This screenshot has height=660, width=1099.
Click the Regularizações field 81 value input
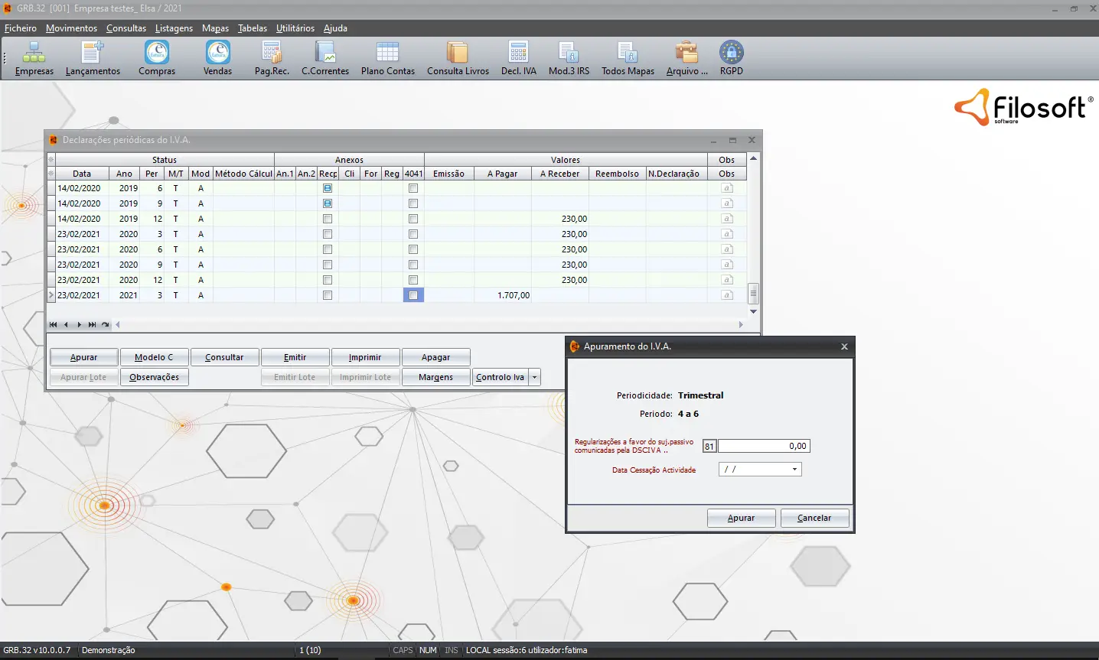coord(763,447)
